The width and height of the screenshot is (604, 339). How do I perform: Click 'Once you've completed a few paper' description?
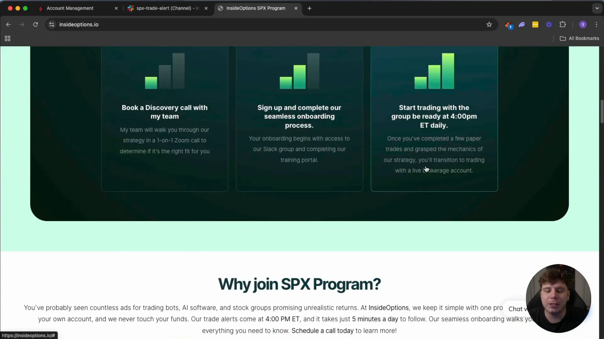434,155
